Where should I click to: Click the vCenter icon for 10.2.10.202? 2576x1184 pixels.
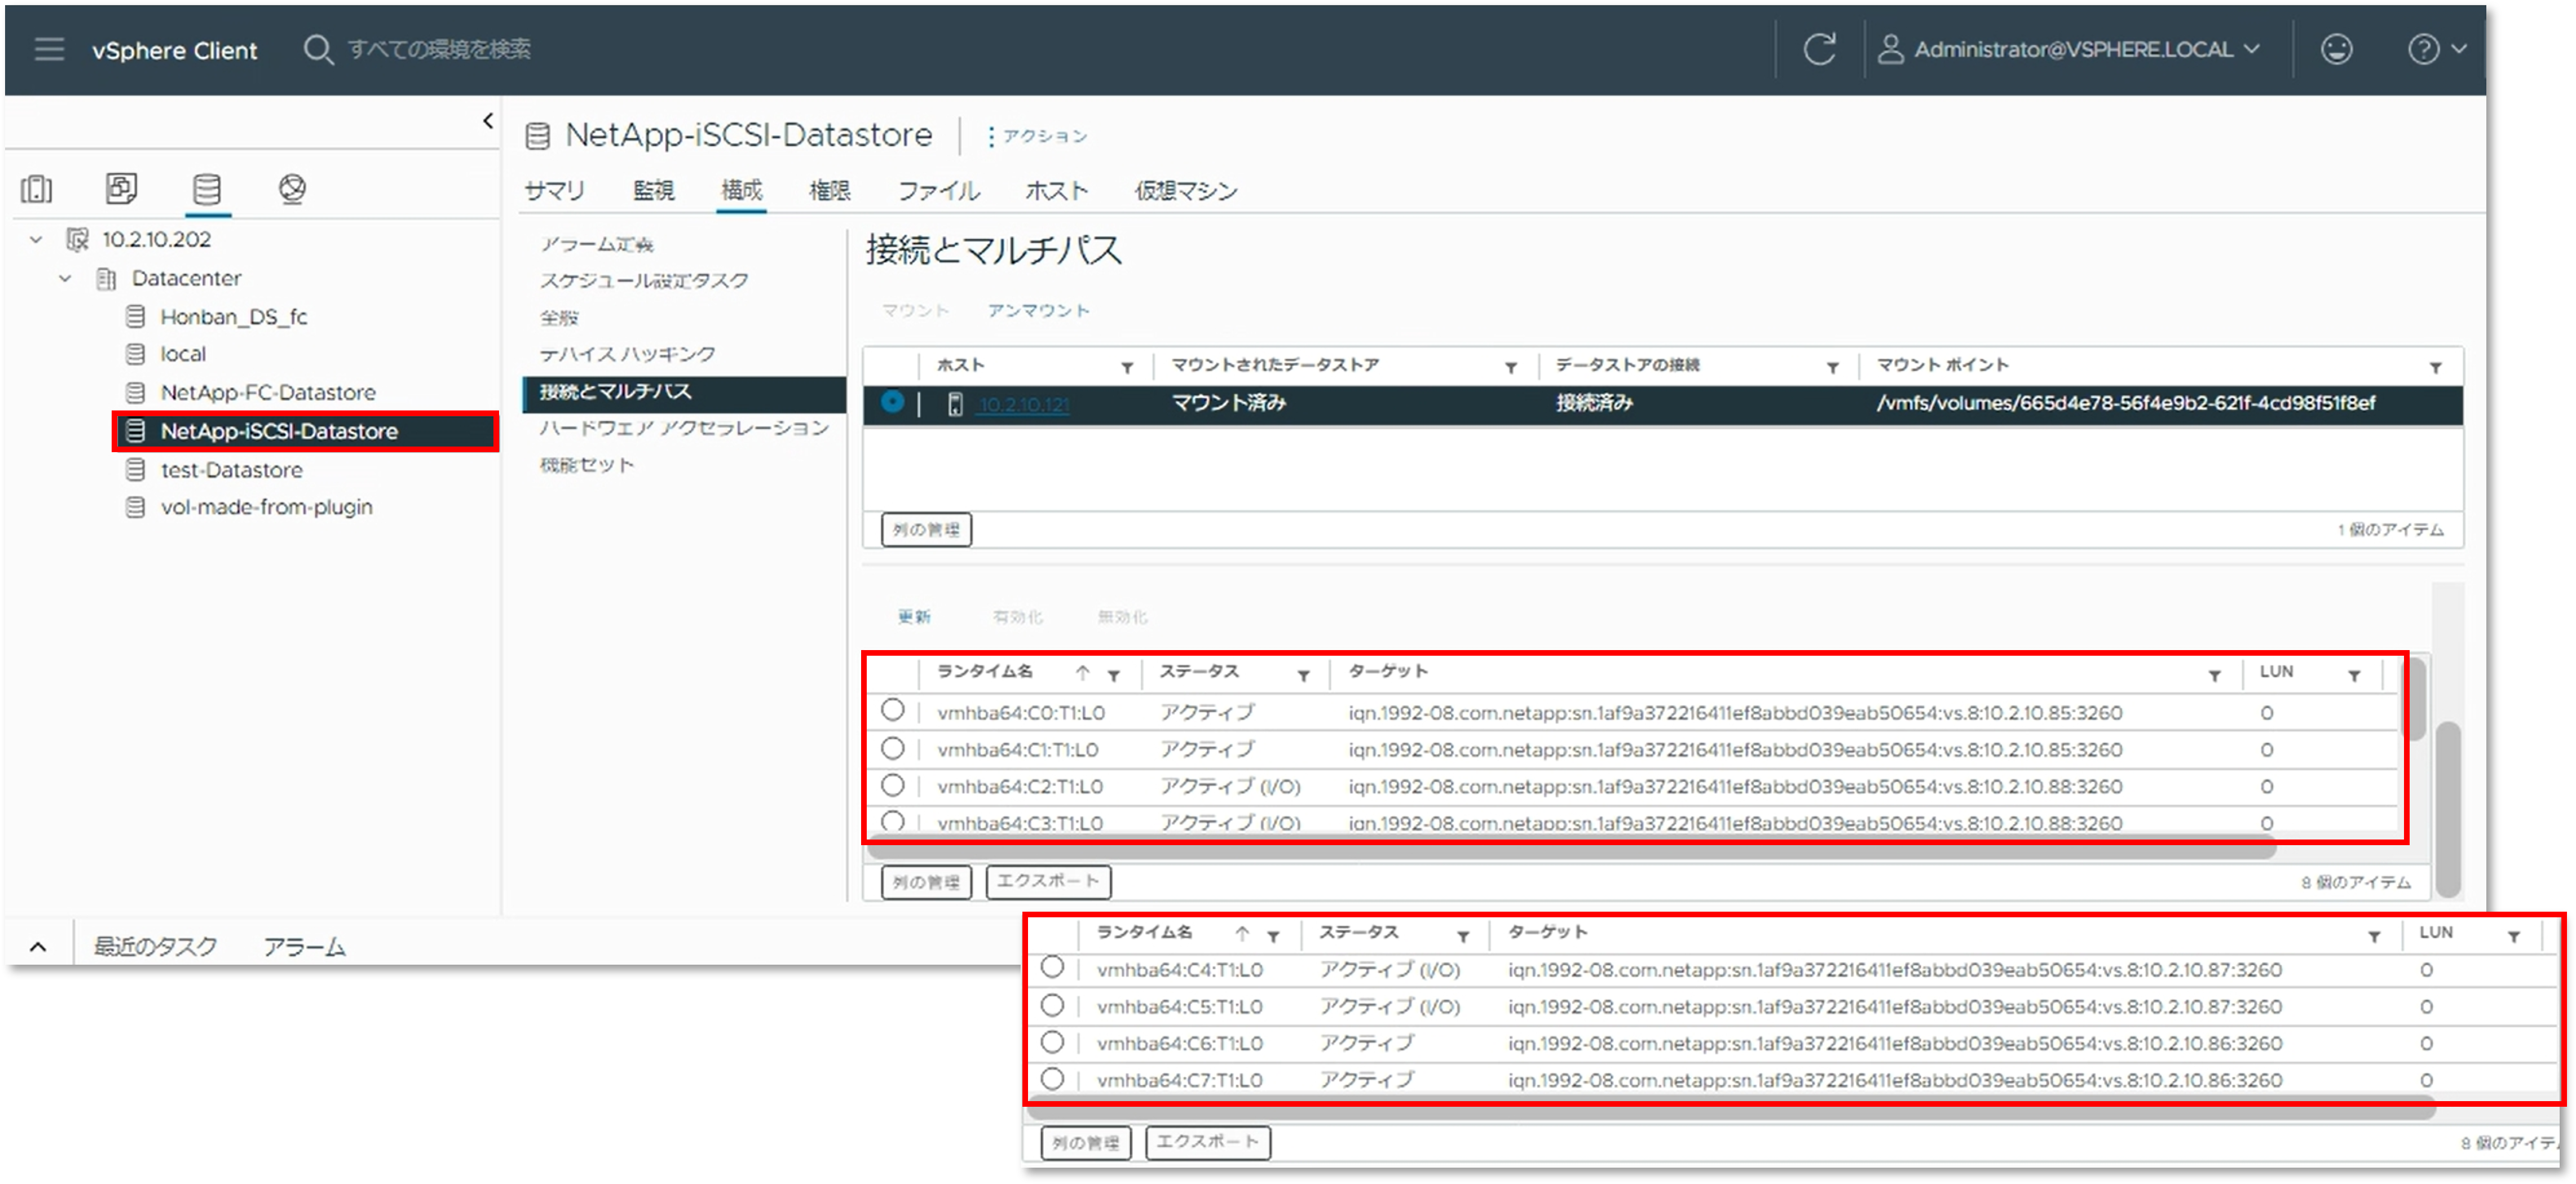(x=77, y=240)
